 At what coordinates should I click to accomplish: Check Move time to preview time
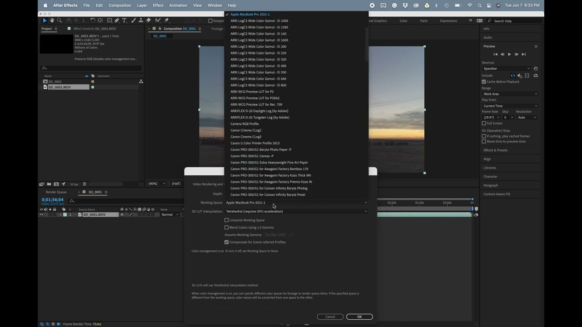pos(484,141)
